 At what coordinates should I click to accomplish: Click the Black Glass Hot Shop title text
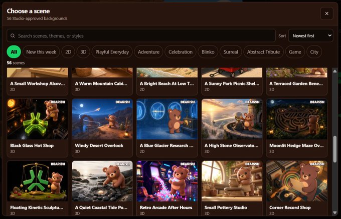pyautogui.click(x=32, y=145)
